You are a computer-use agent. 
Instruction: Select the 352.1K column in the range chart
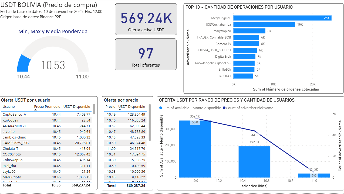195,148
